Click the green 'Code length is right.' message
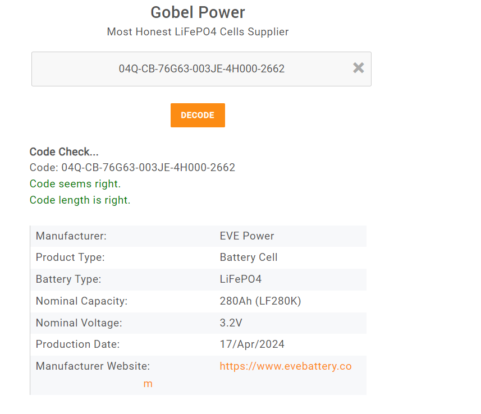Viewport: 481px width, 414px height. tap(80, 200)
